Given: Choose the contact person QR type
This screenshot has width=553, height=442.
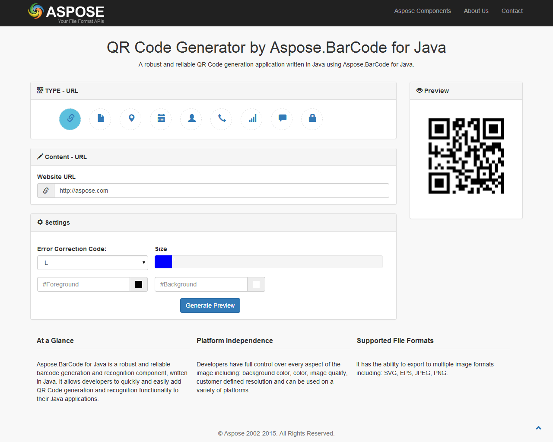Looking at the screenshot, I should point(191,119).
